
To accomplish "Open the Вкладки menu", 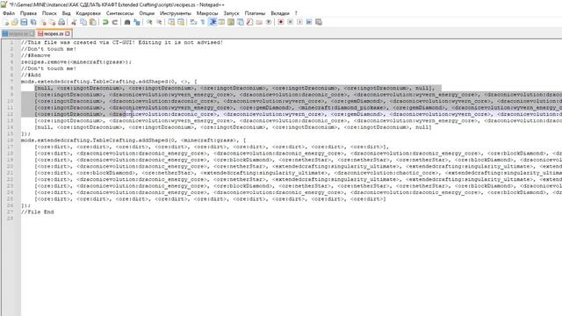I will [x=280, y=13].
